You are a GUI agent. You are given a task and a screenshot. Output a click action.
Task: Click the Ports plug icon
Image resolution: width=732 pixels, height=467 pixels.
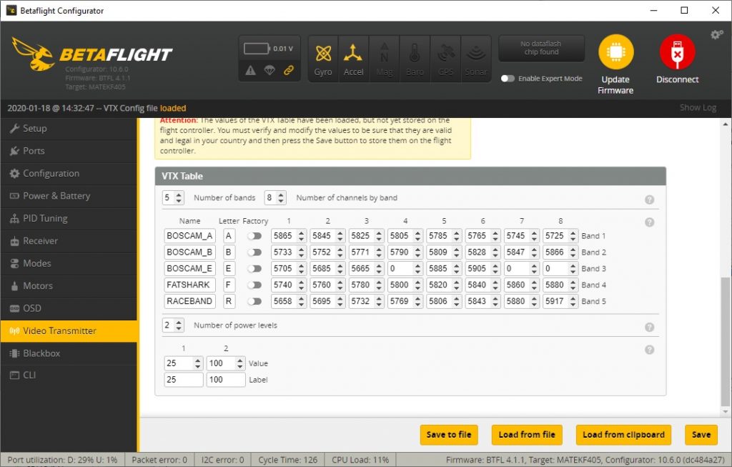pos(14,151)
